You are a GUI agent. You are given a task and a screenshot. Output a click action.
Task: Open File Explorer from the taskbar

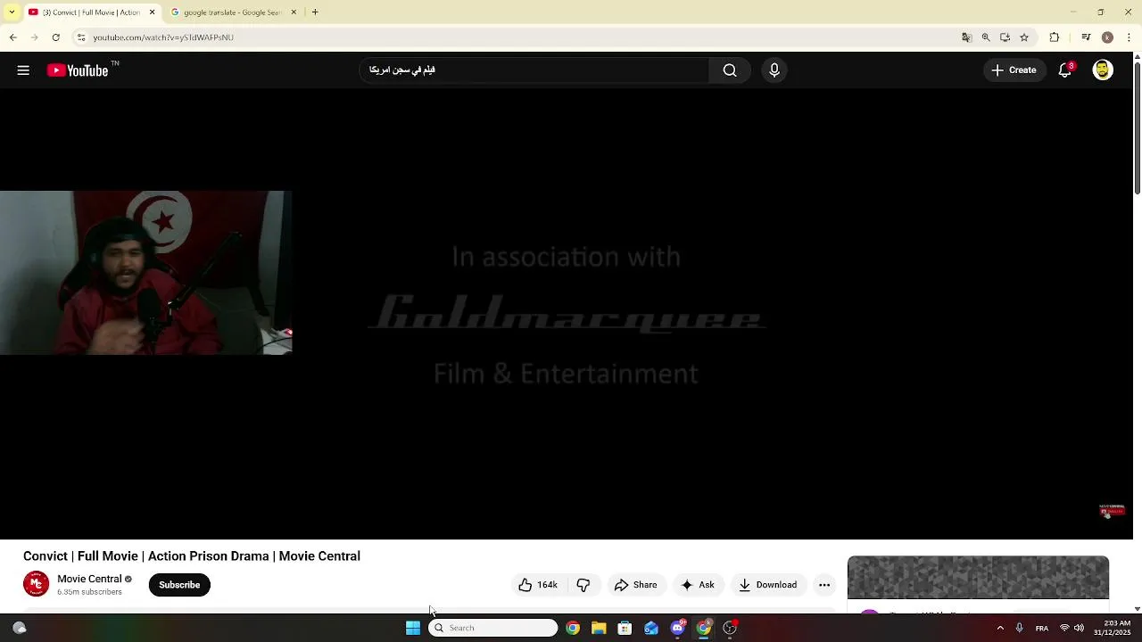(x=599, y=628)
